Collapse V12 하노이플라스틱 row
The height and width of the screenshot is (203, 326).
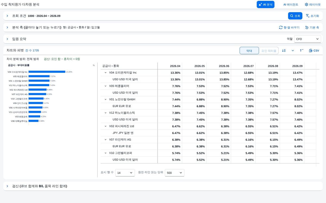pyautogui.click(x=106, y=113)
